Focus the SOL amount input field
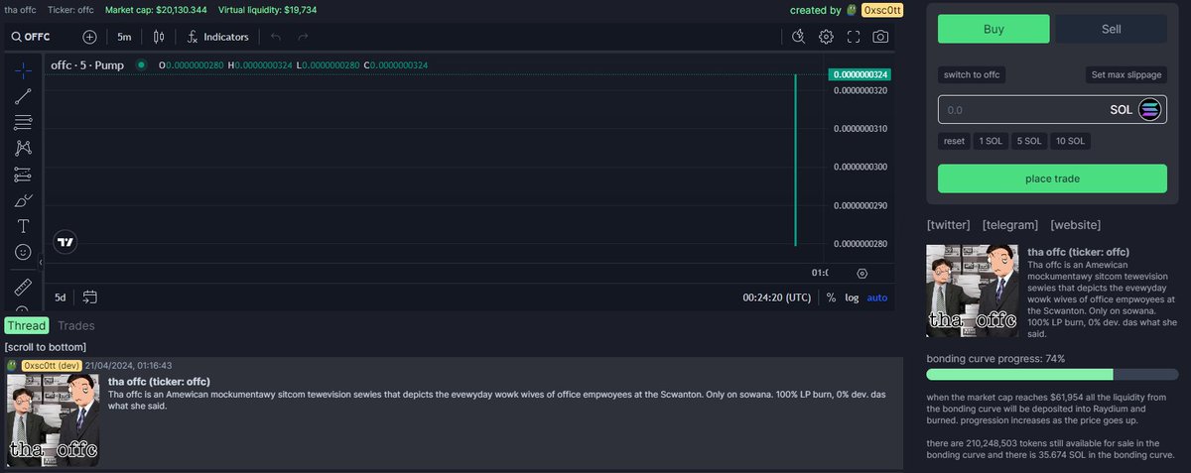 (1052, 110)
